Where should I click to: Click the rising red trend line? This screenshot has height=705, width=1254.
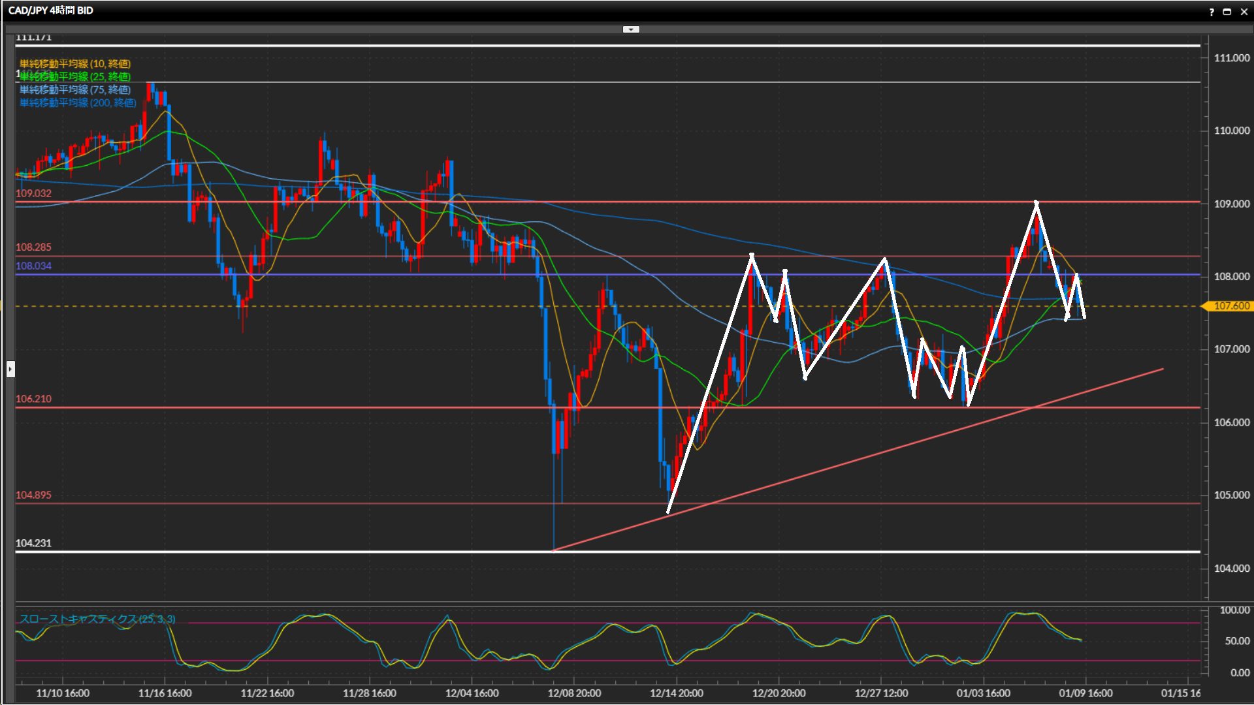click(849, 461)
